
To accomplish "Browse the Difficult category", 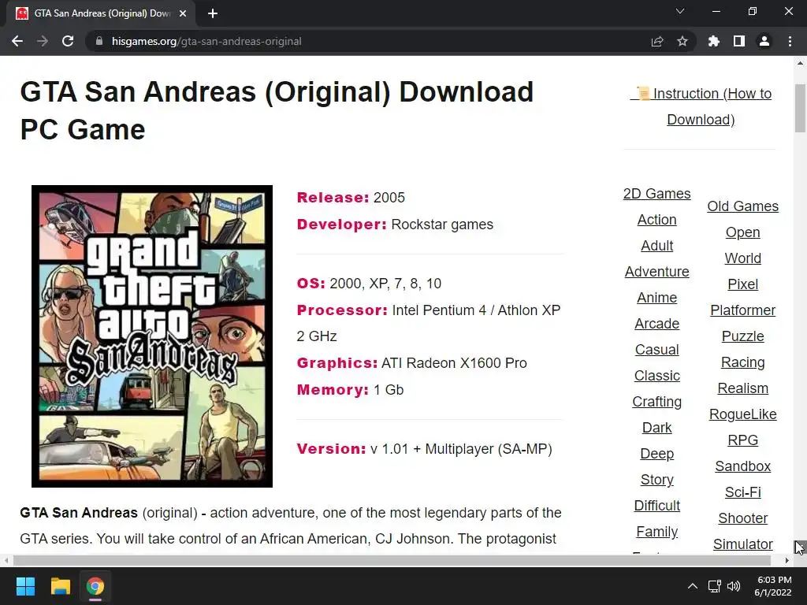I will [656, 505].
